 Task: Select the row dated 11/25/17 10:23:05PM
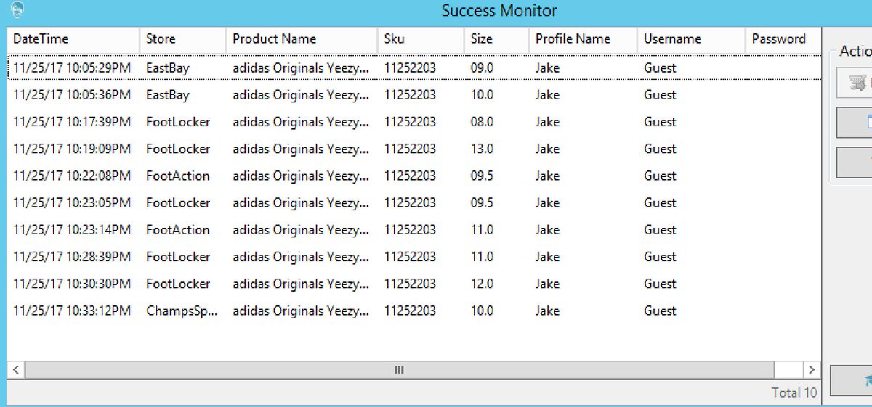pos(414,202)
